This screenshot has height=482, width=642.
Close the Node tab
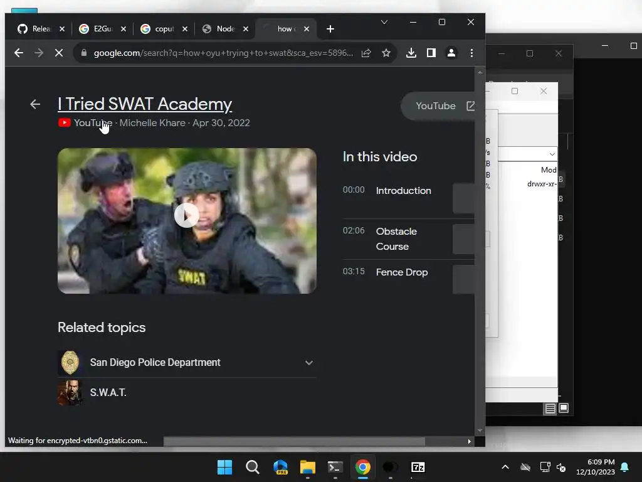click(245, 29)
